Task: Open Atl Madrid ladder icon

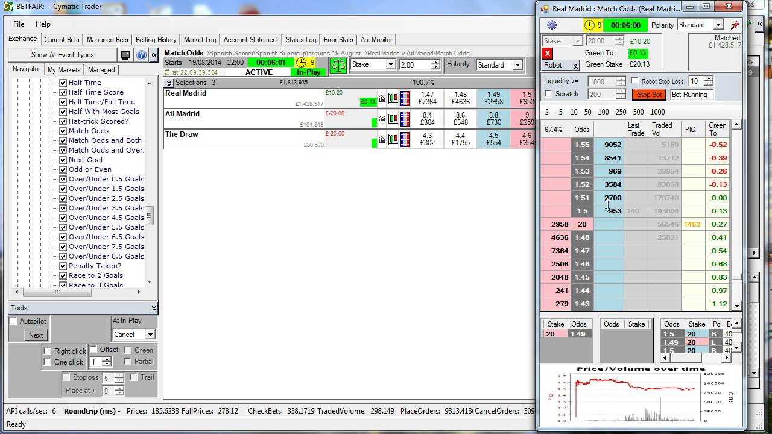Action: 405,119
